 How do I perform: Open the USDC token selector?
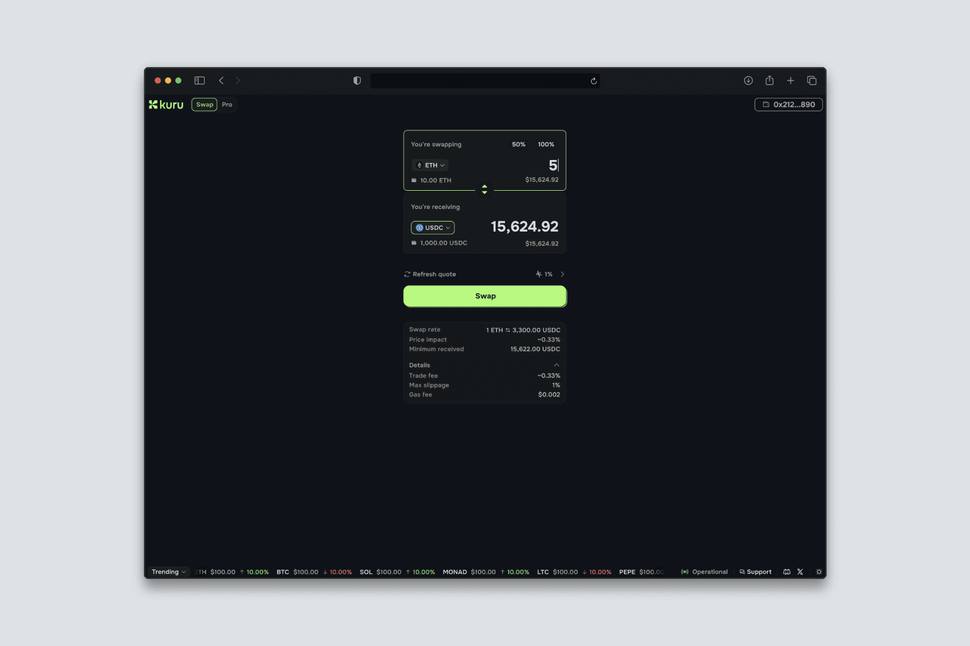432,228
